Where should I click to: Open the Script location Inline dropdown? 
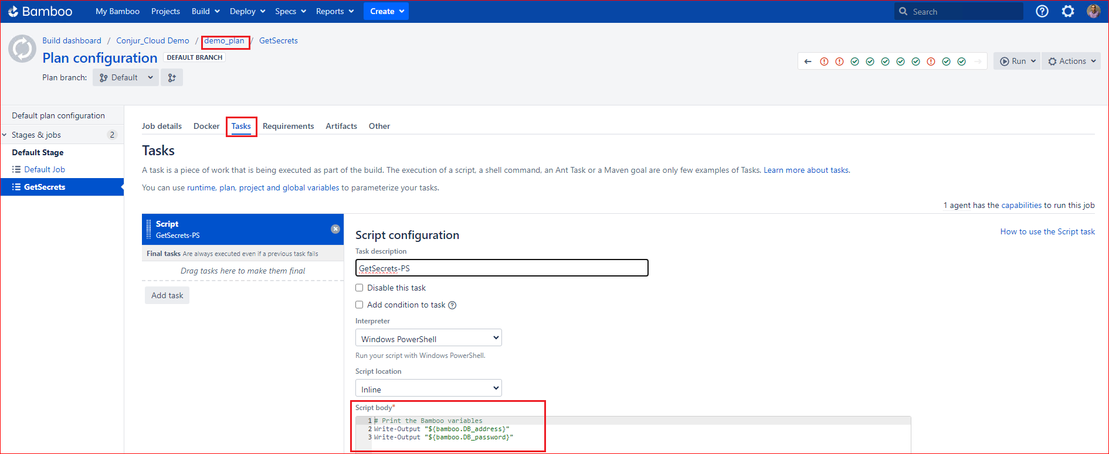(x=429, y=388)
